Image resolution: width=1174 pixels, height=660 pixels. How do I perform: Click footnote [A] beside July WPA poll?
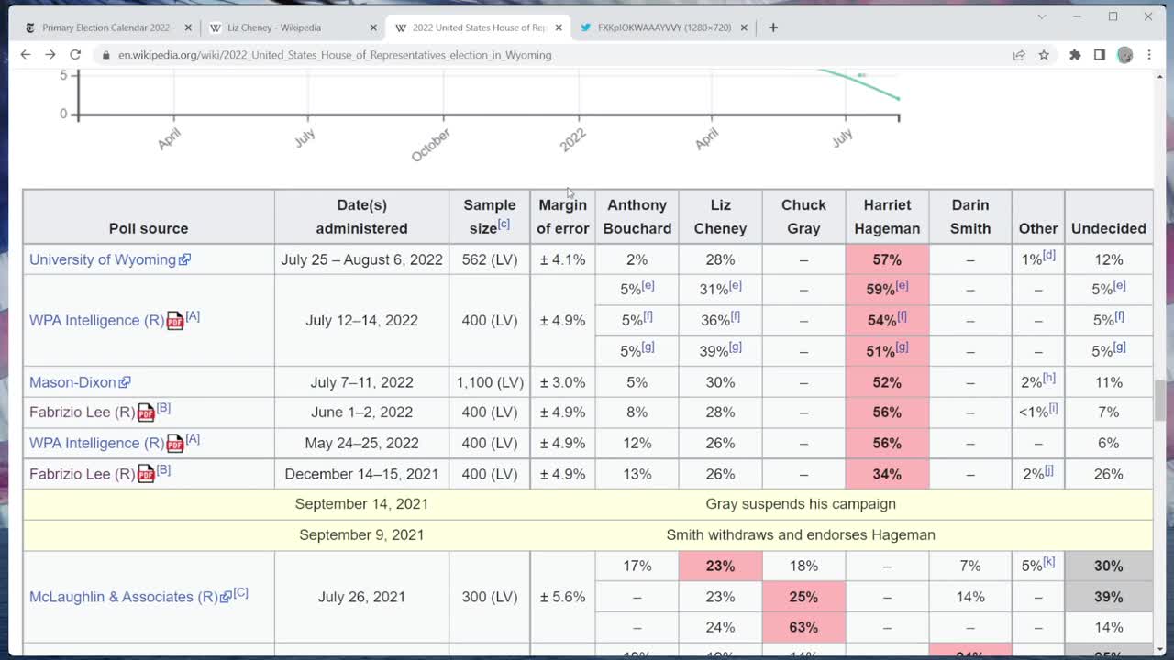[x=193, y=316]
